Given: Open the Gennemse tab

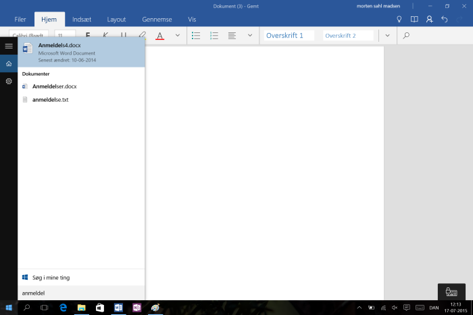Looking at the screenshot, I should click(157, 20).
